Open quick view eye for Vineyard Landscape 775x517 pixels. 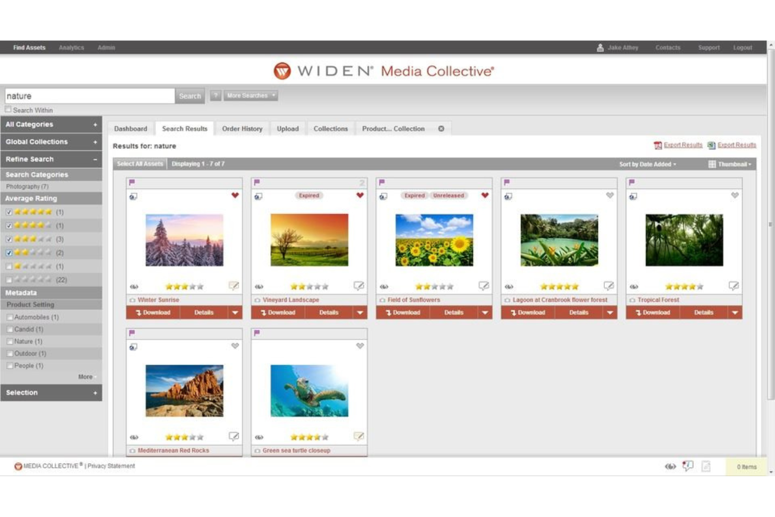click(x=259, y=287)
